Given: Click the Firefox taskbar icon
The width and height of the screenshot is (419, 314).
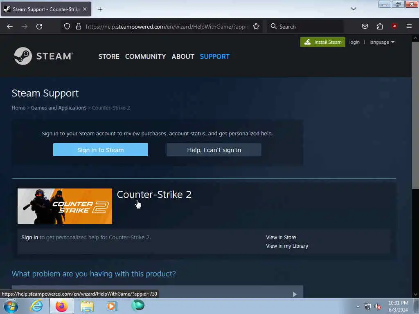Looking at the screenshot, I should pos(62,306).
